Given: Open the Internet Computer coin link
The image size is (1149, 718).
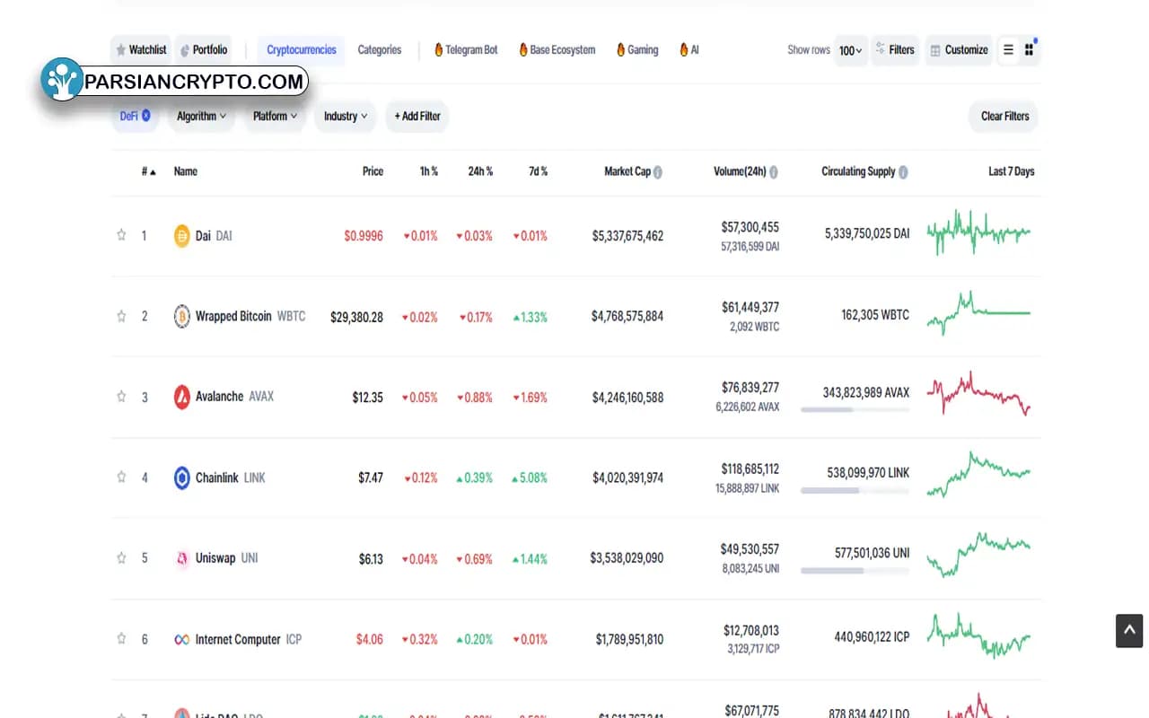Looking at the screenshot, I should [249, 639].
